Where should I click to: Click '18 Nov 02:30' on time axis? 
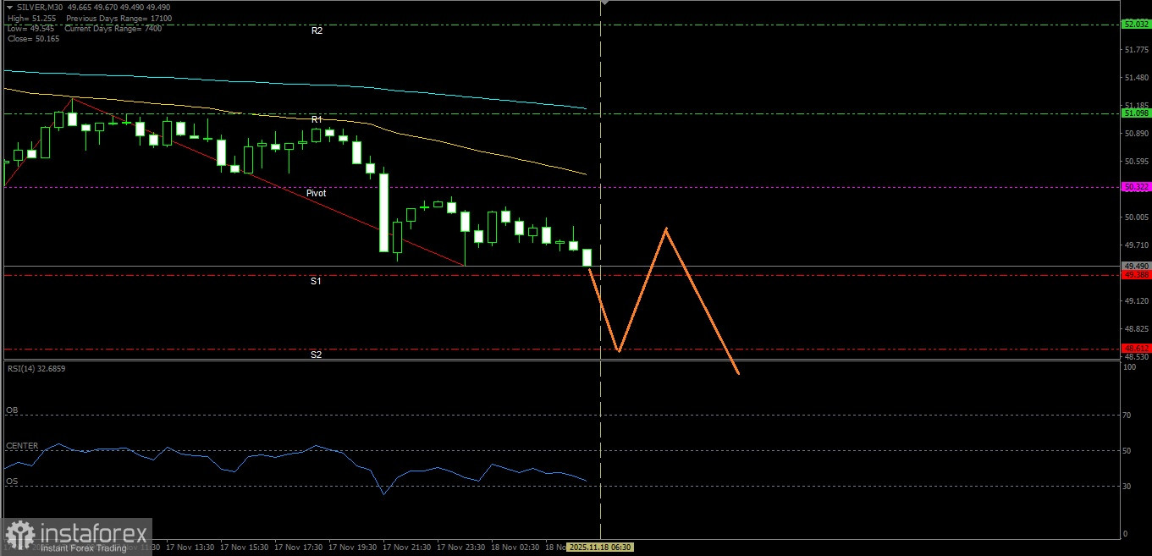516,548
